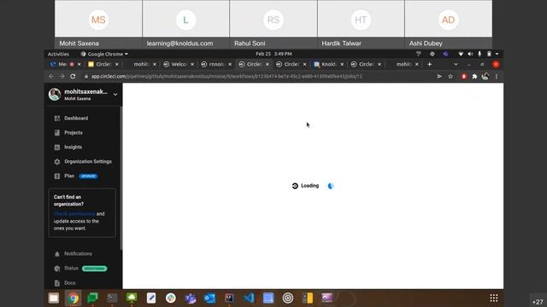Screen dimensions: 547x307
Task: Click the Teams tray icon in top bar
Action: 445,54
